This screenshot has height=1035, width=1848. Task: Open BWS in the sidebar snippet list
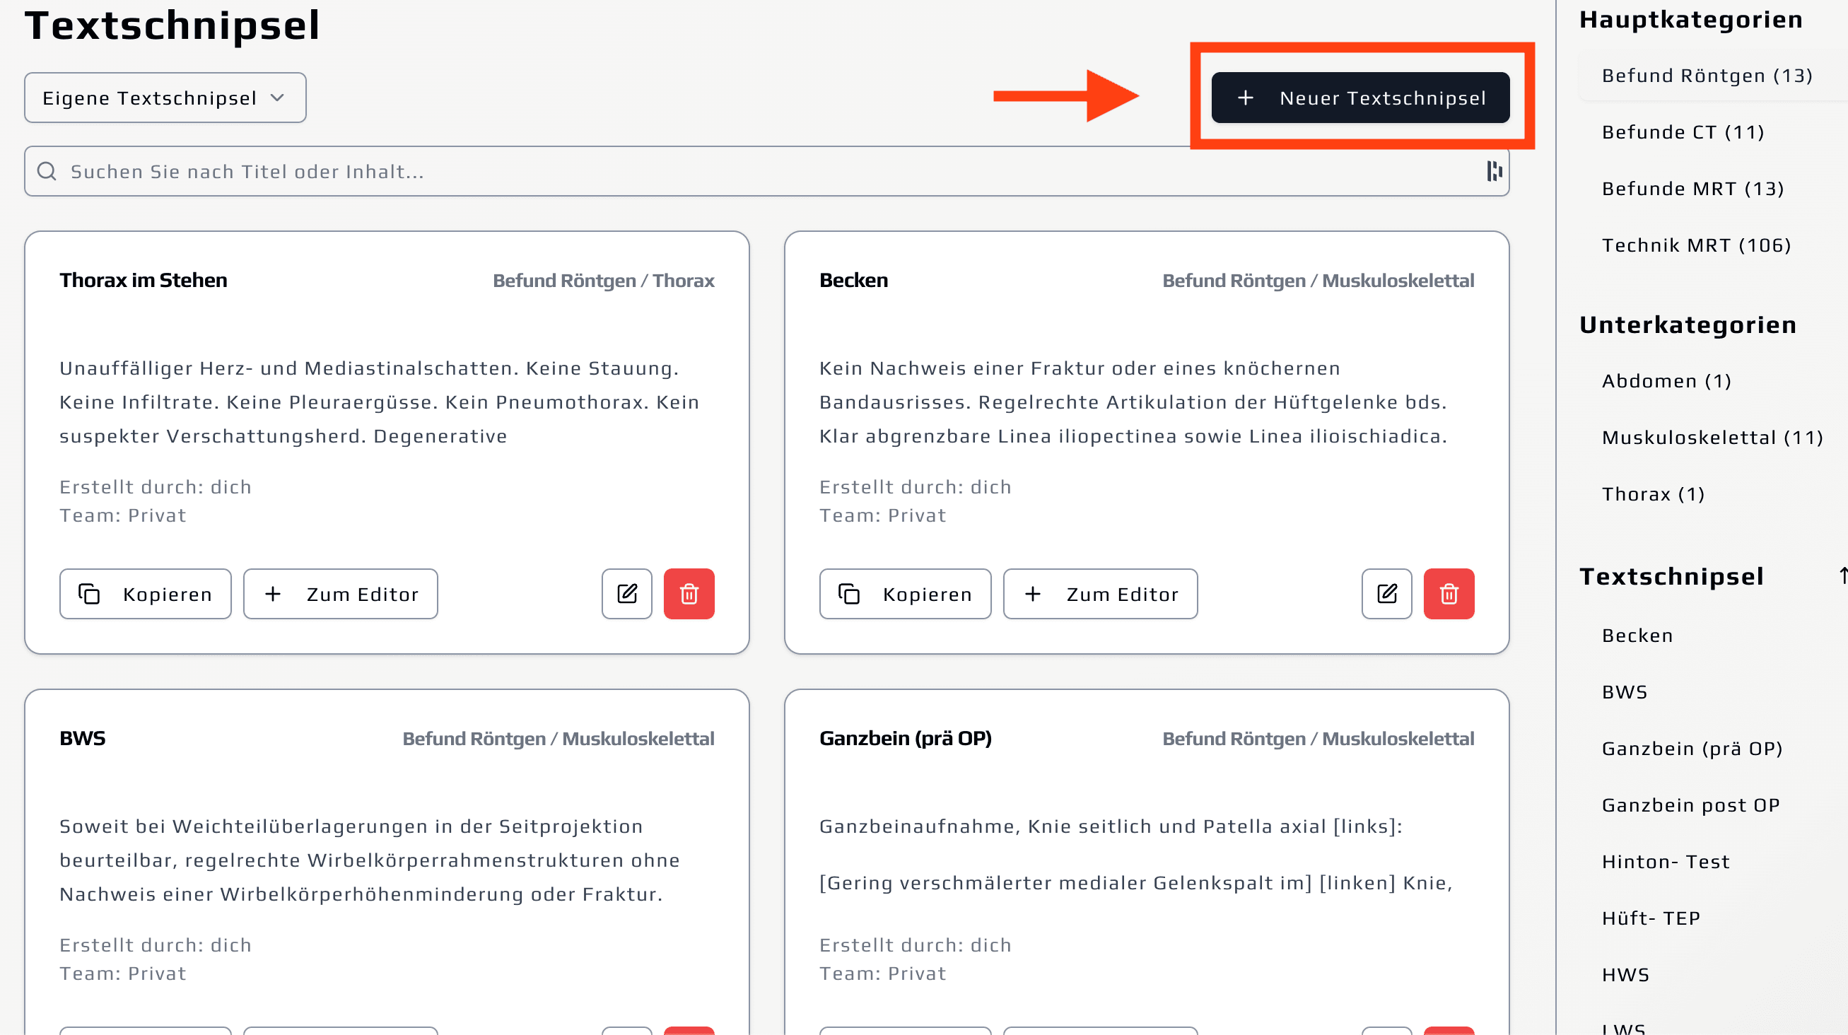coord(1625,692)
